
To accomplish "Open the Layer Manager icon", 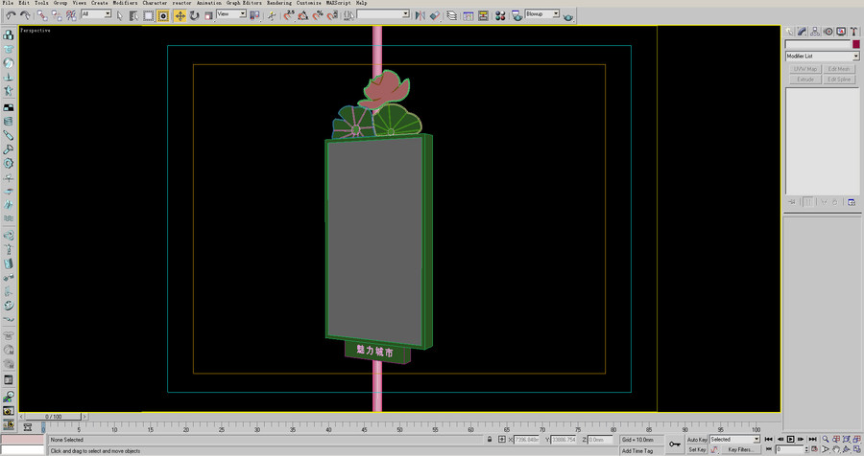I will click(452, 15).
